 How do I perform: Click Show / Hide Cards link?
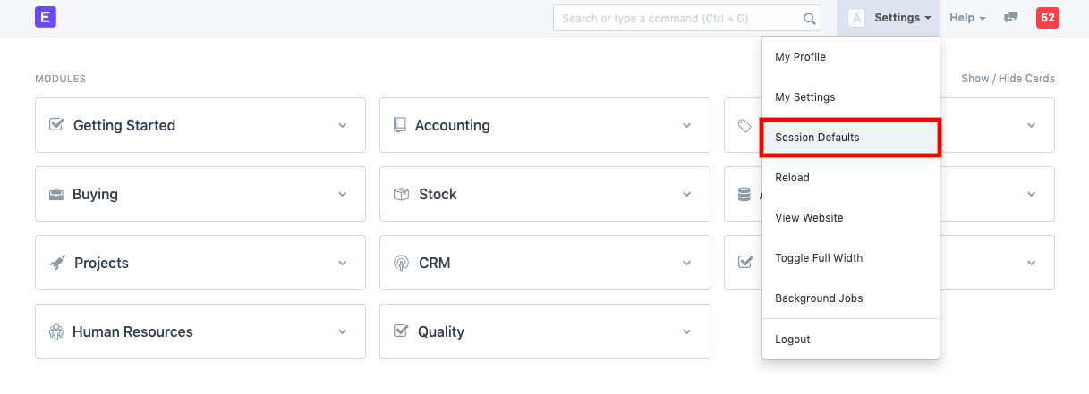(x=1008, y=79)
